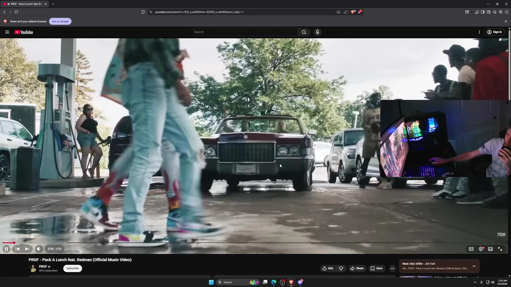Go back in browser history
The width and height of the screenshot is (511, 287).
coord(4,12)
